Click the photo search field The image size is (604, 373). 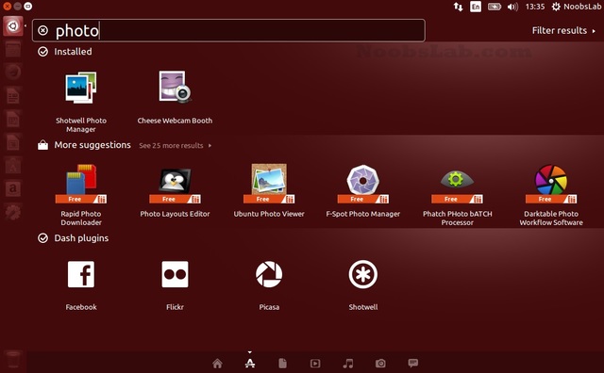(x=228, y=30)
